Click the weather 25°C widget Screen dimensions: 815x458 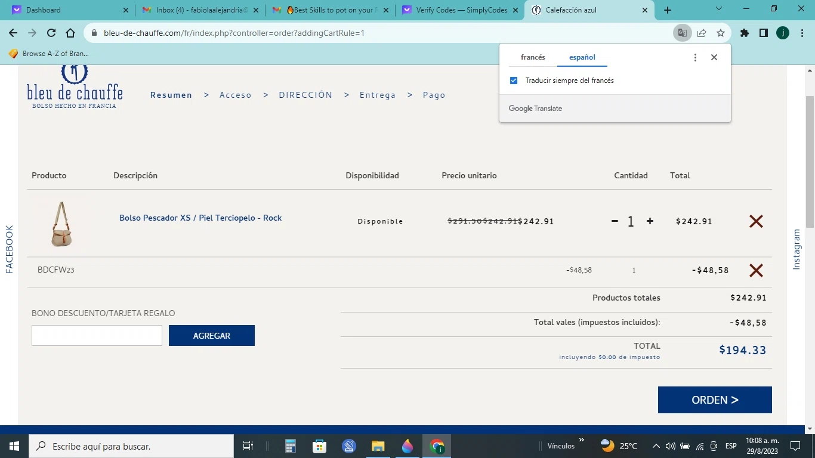point(619,446)
